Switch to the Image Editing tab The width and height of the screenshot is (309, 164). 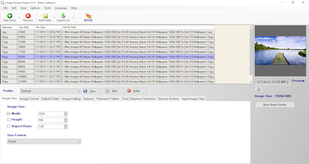[71, 98]
